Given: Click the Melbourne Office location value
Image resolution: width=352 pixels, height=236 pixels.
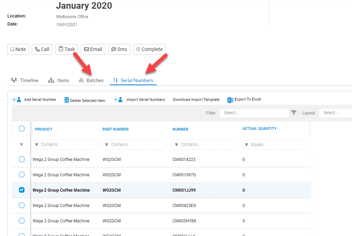Looking at the screenshot, I should click(x=72, y=17).
